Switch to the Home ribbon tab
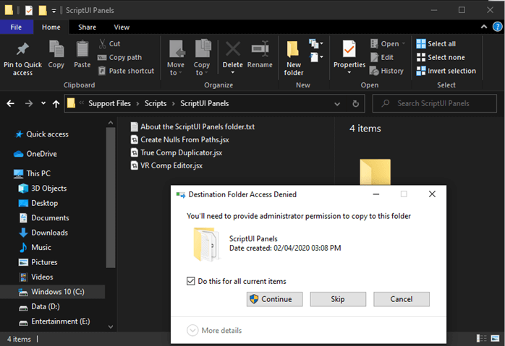Screen dimensions: 505x346 [51, 27]
